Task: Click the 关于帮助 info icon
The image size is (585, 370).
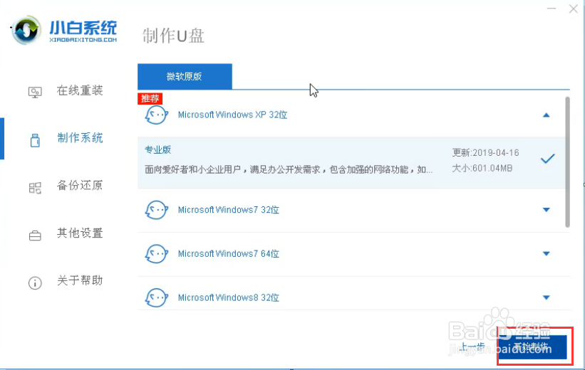Action: coord(35,283)
